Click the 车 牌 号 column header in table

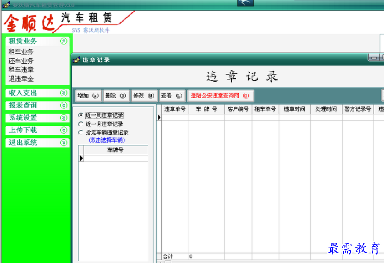(207, 109)
